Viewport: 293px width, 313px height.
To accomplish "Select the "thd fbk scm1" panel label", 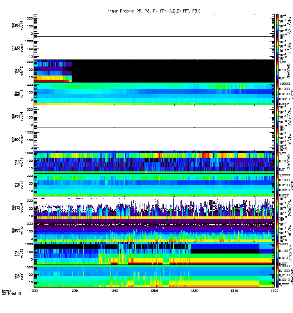I will pos(18,185).
